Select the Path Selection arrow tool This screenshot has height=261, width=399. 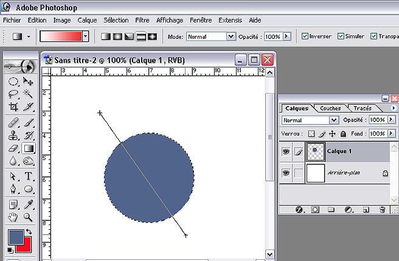pyautogui.click(x=13, y=176)
